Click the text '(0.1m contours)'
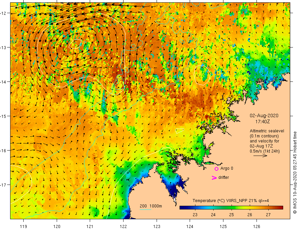The height and width of the screenshot is (229, 297). tap(264, 136)
